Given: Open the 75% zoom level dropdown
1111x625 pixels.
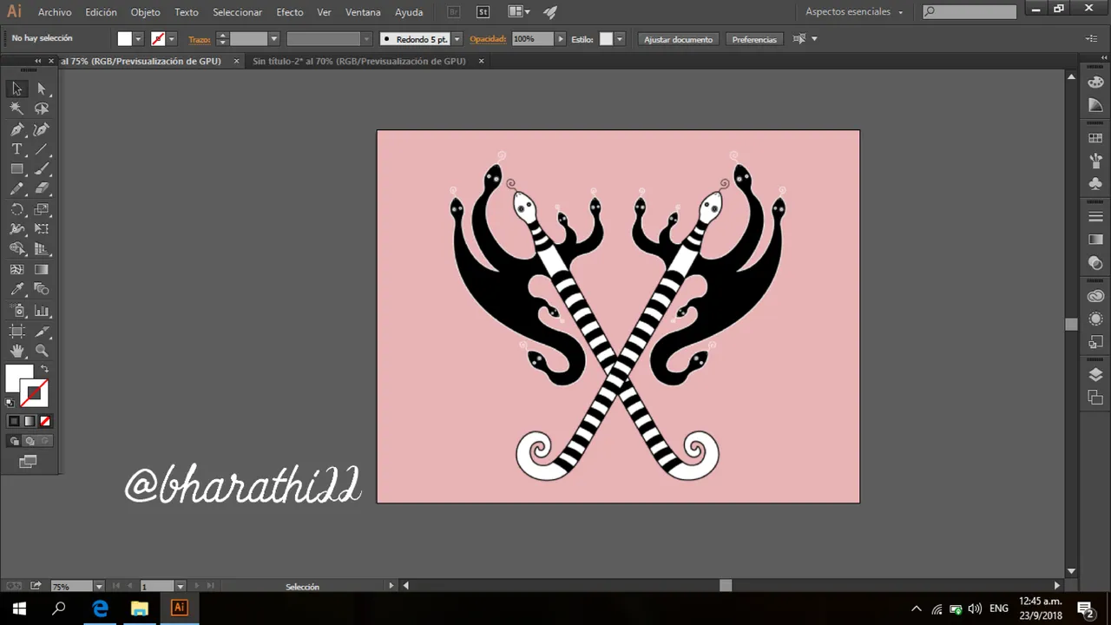Looking at the screenshot, I should click(x=98, y=587).
